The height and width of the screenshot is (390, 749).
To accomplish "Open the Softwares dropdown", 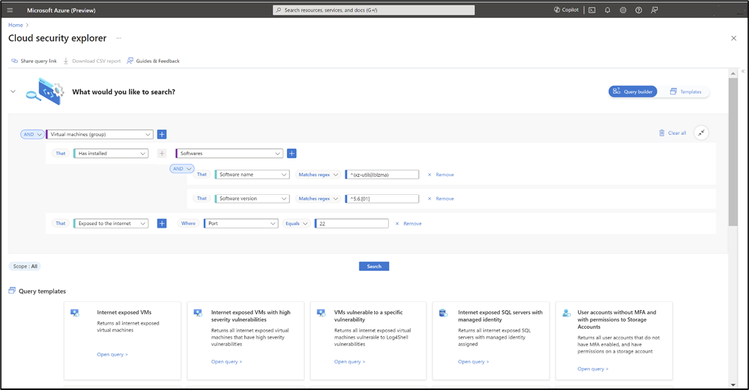I will pos(229,154).
